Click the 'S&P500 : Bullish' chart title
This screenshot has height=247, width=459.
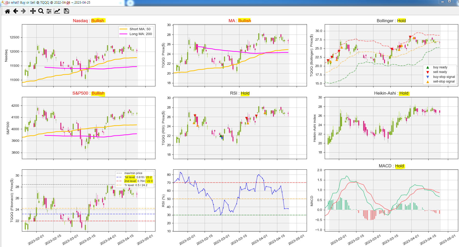pyautogui.click(x=88, y=93)
